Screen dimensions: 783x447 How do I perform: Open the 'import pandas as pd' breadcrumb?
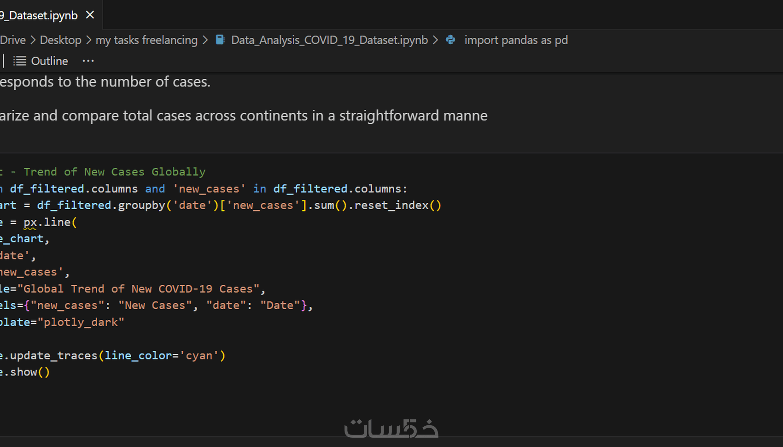click(x=516, y=40)
